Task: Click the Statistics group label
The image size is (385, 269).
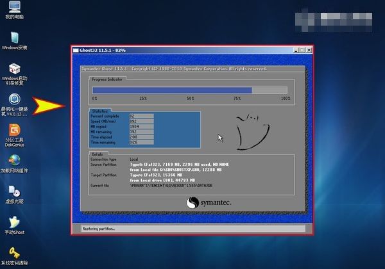Action: point(100,111)
